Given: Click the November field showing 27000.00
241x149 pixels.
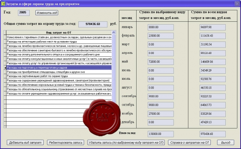Looking at the screenshot, I should [x=161, y=114].
